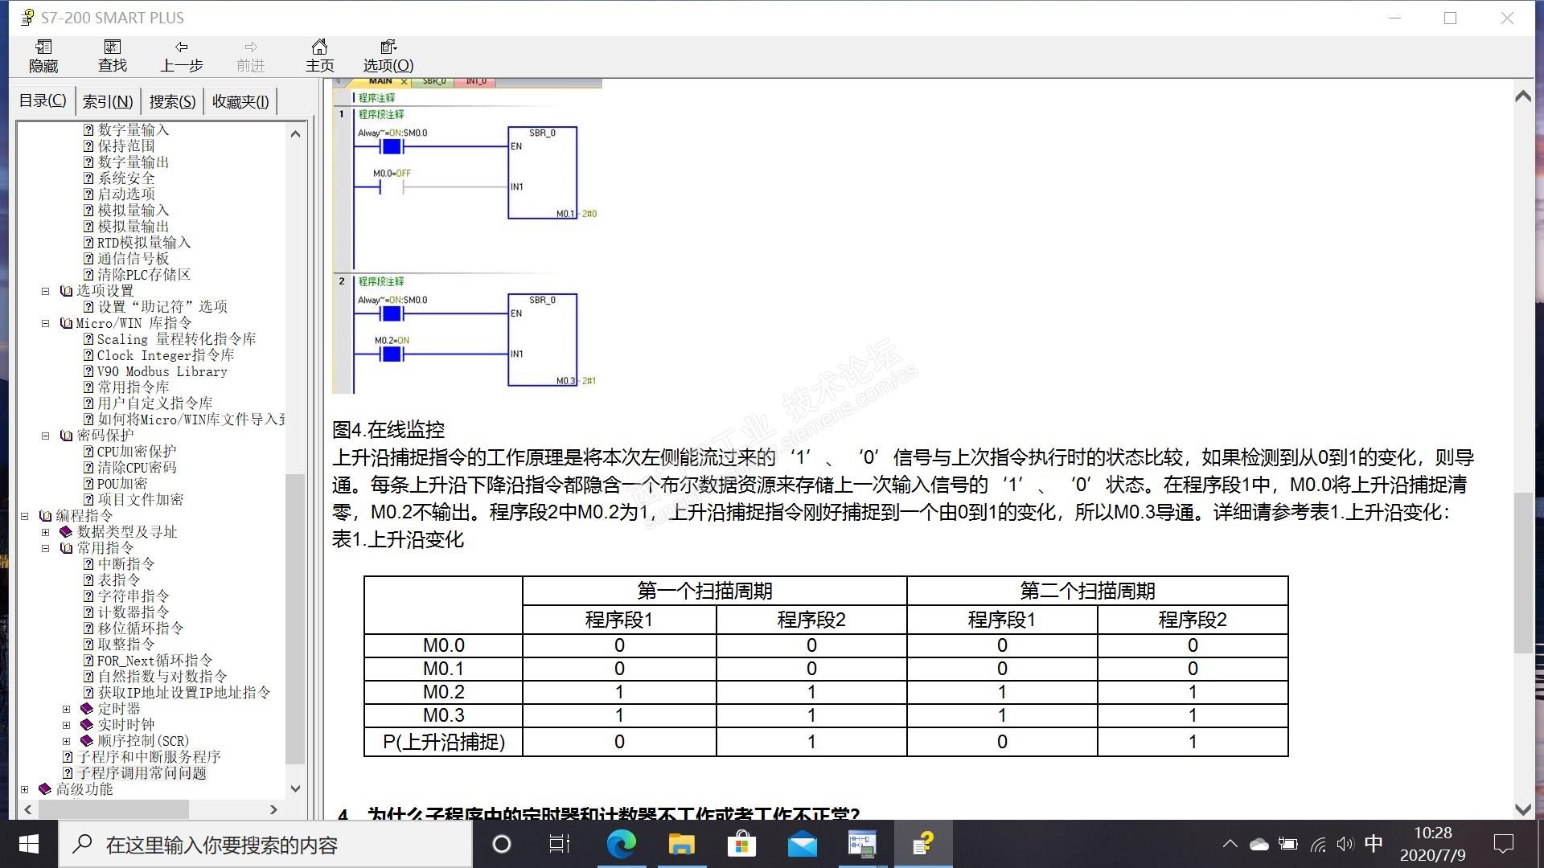Expand the 高级功能 tree node

tap(25, 789)
